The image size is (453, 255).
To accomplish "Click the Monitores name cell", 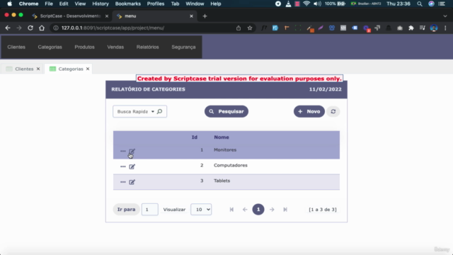I will [225, 149].
